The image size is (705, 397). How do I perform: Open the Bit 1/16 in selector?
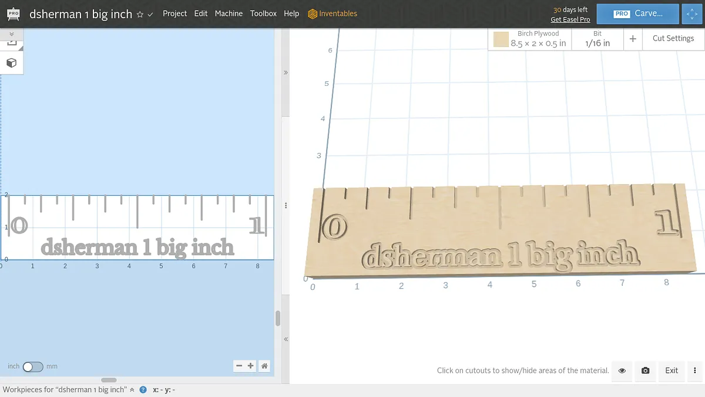[597, 39]
